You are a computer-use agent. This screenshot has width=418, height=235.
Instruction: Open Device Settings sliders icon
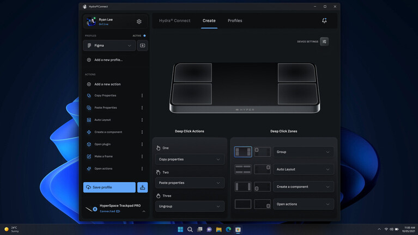click(324, 41)
